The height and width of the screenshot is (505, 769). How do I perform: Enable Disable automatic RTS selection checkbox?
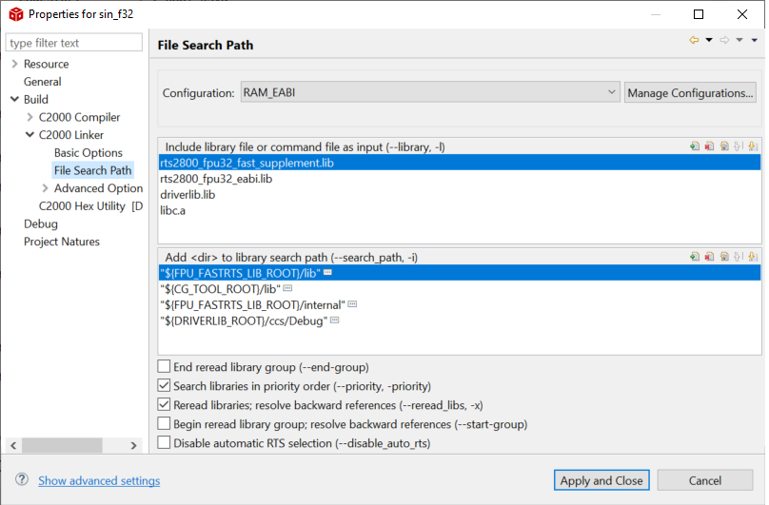165,442
